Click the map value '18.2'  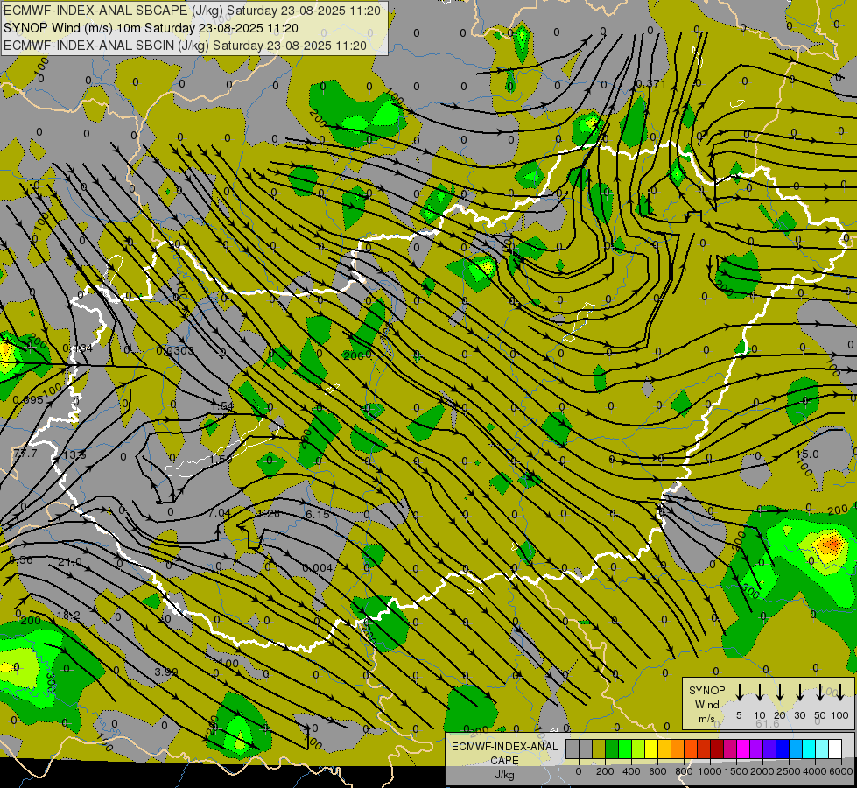(68, 616)
